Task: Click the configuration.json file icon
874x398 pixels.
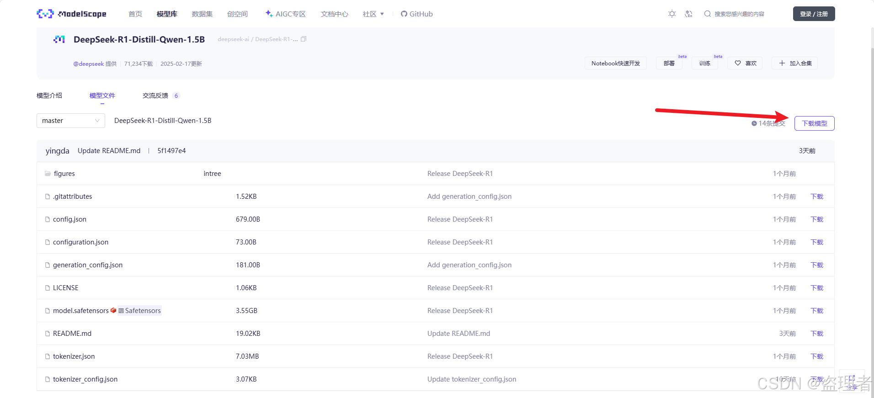Action: (48, 242)
